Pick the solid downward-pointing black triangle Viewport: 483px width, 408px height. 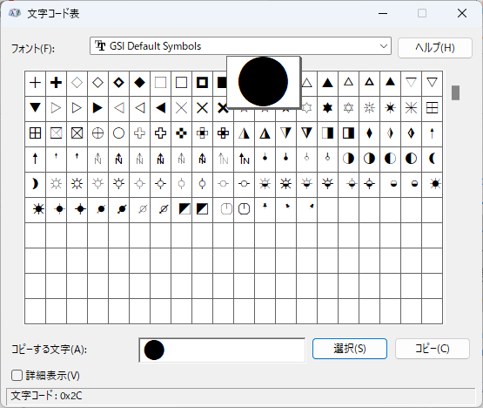point(35,108)
